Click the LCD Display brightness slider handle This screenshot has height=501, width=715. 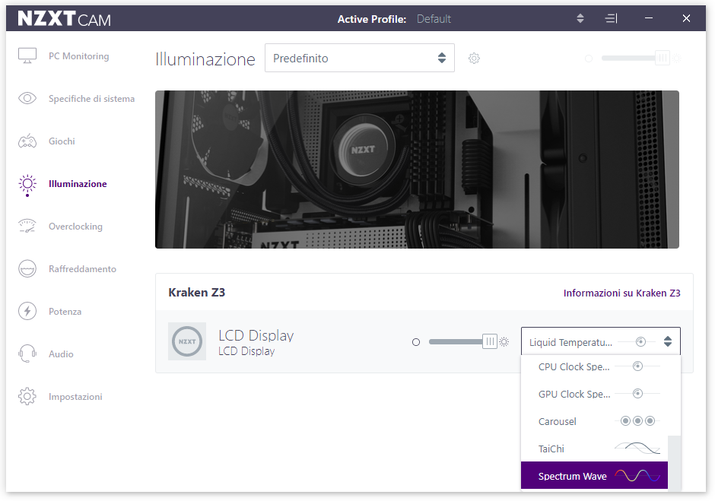490,341
